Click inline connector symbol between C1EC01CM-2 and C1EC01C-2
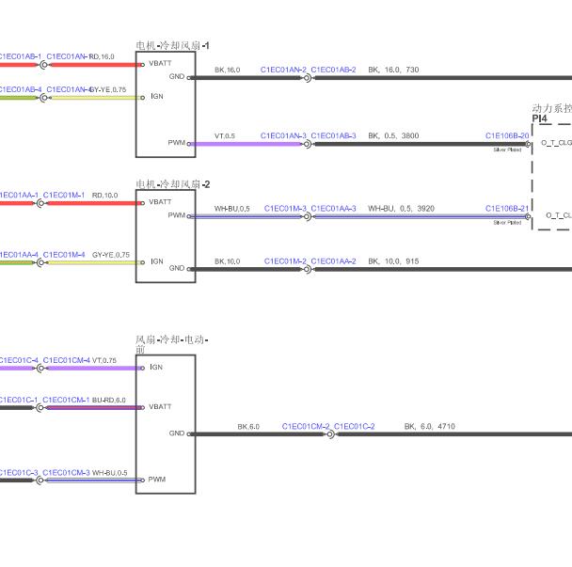Image resolution: width=572 pixels, height=567 pixels. pyautogui.click(x=330, y=434)
